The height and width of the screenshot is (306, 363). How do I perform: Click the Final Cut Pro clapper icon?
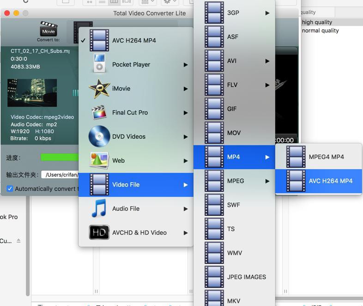(99, 112)
